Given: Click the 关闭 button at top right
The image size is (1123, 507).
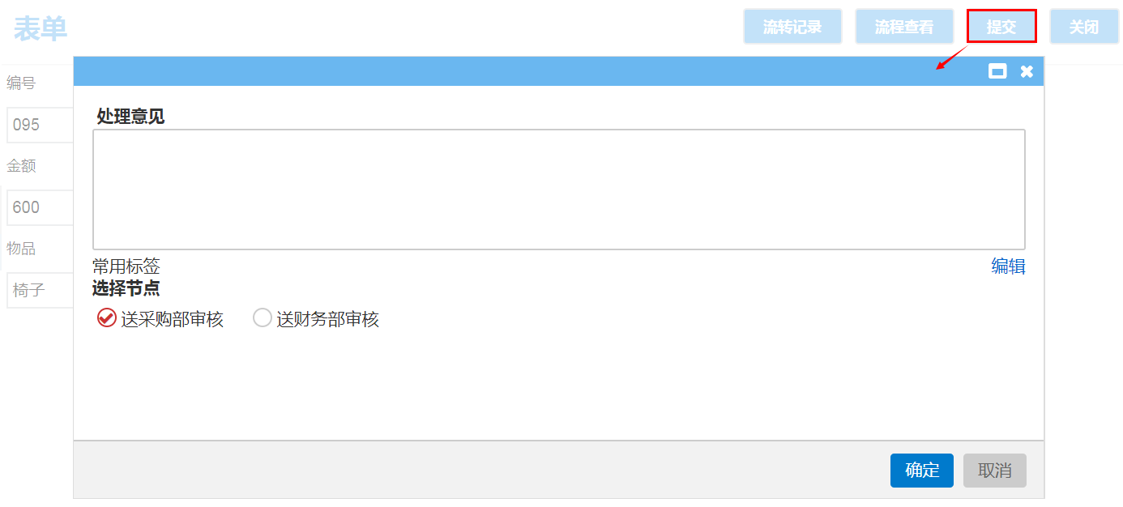Looking at the screenshot, I should tap(1083, 27).
